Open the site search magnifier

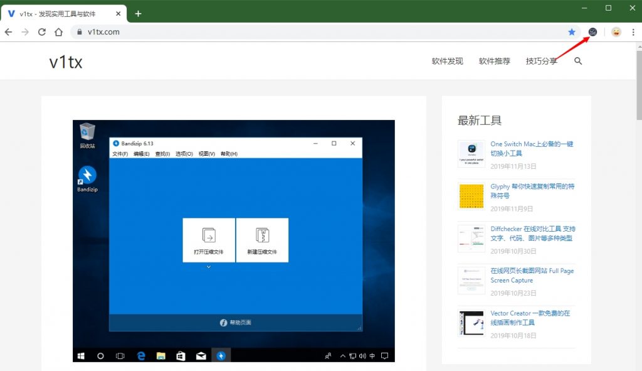pyautogui.click(x=577, y=61)
